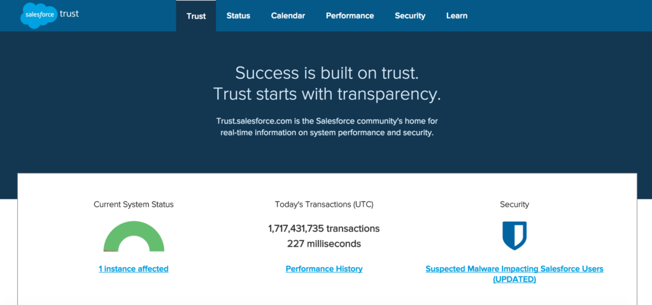Open the Trust tab
The height and width of the screenshot is (305, 652).
196,16
